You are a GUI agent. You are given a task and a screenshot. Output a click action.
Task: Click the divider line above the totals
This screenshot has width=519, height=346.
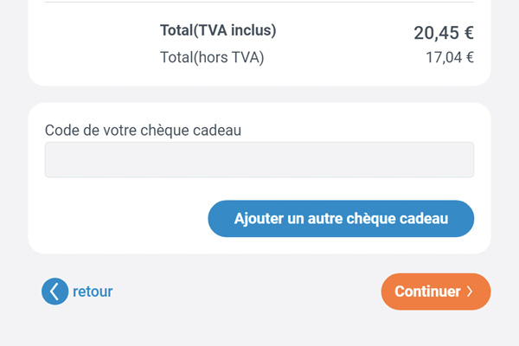259,2
